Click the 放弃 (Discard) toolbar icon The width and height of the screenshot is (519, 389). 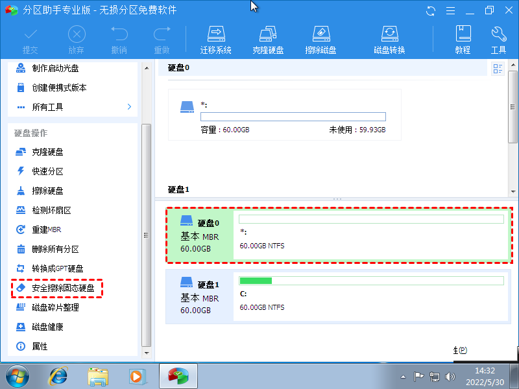click(77, 40)
